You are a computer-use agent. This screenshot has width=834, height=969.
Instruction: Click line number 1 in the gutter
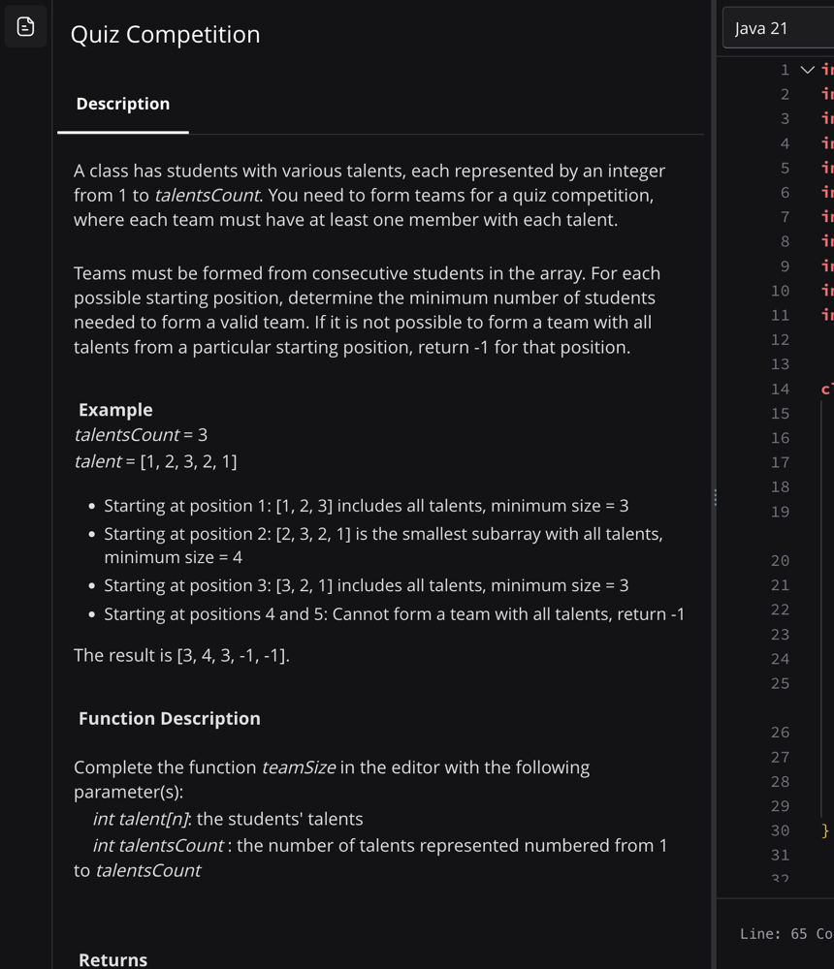[785, 70]
